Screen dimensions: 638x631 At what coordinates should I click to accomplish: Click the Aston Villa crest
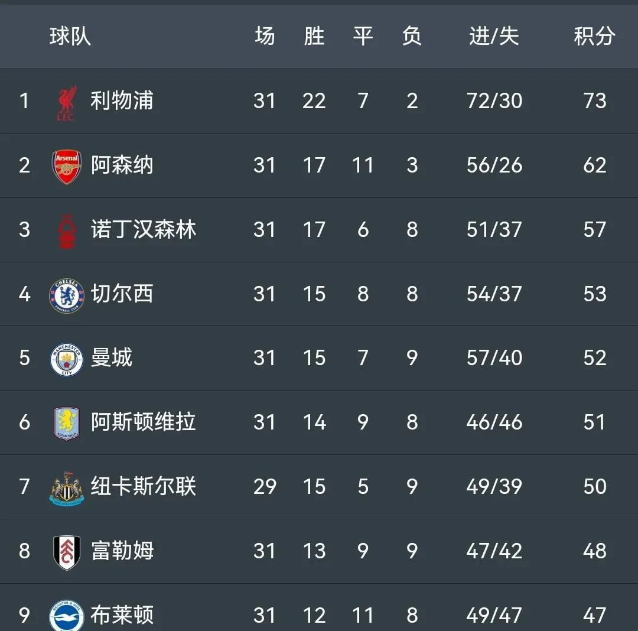click(66, 423)
